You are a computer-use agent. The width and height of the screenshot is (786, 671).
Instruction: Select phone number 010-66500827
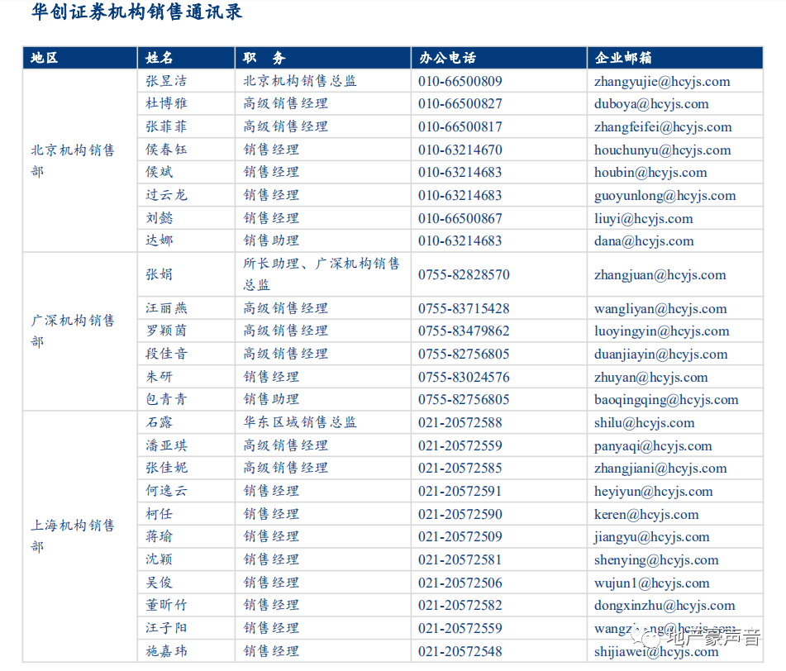[x=460, y=104]
